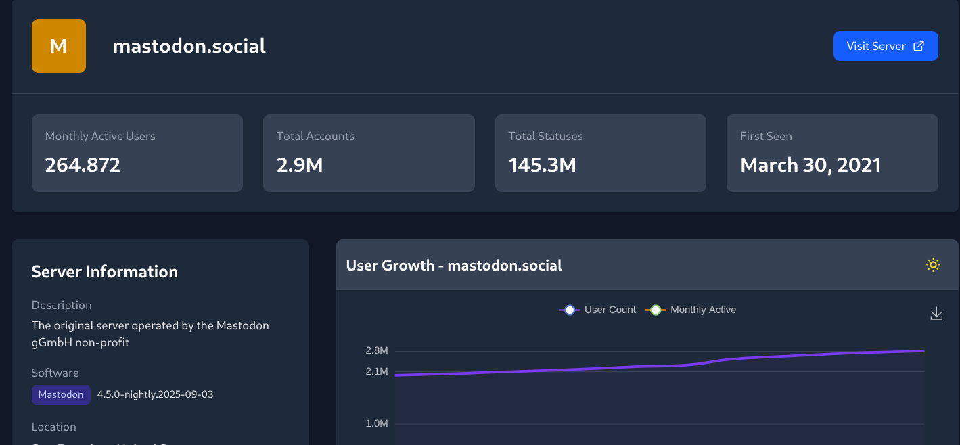Open the Total Accounts card
The width and height of the screenshot is (960, 445).
click(369, 153)
